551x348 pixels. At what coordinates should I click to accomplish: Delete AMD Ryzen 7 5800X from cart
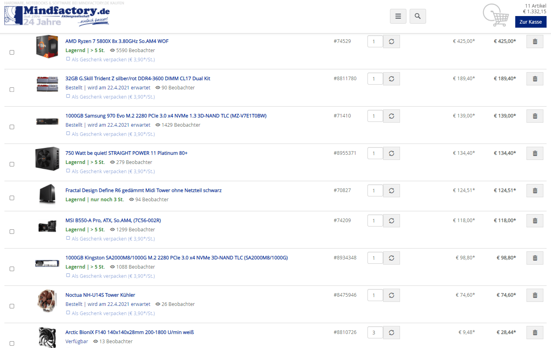(535, 41)
